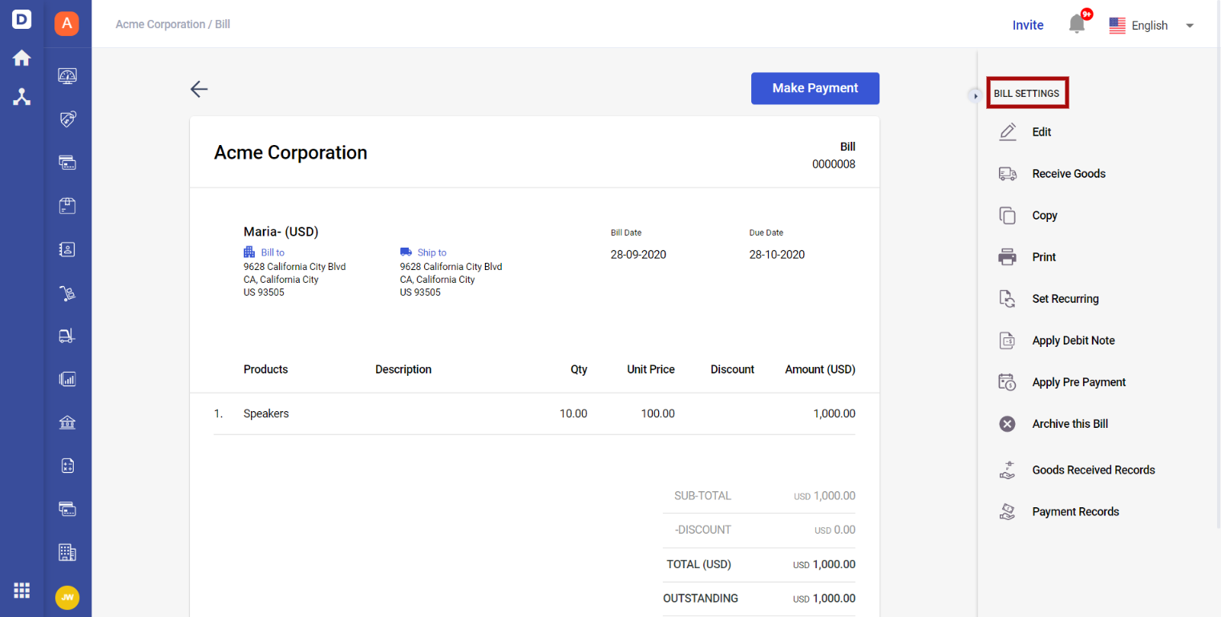Select Apply Debit Note option
The width and height of the screenshot is (1221, 617).
click(1073, 341)
